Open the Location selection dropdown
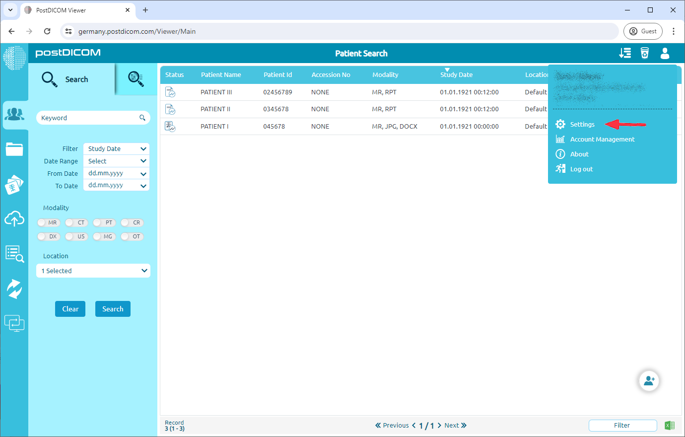The image size is (685, 437). tap(93, 271)
